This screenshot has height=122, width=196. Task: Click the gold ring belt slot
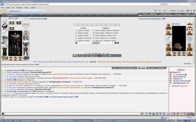[x=5, y=58]
